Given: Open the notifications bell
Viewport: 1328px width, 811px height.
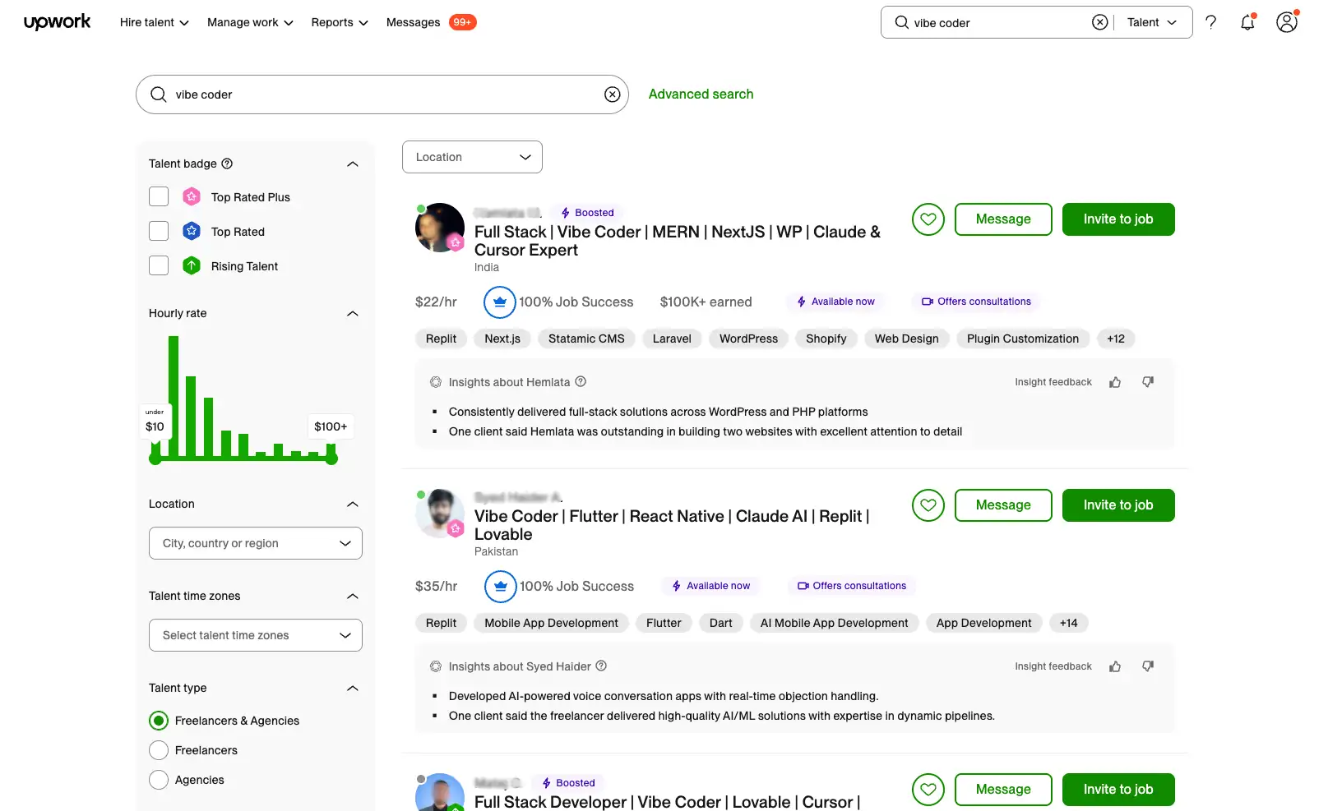Looking at the screenshot, I should pos(1247,22).
